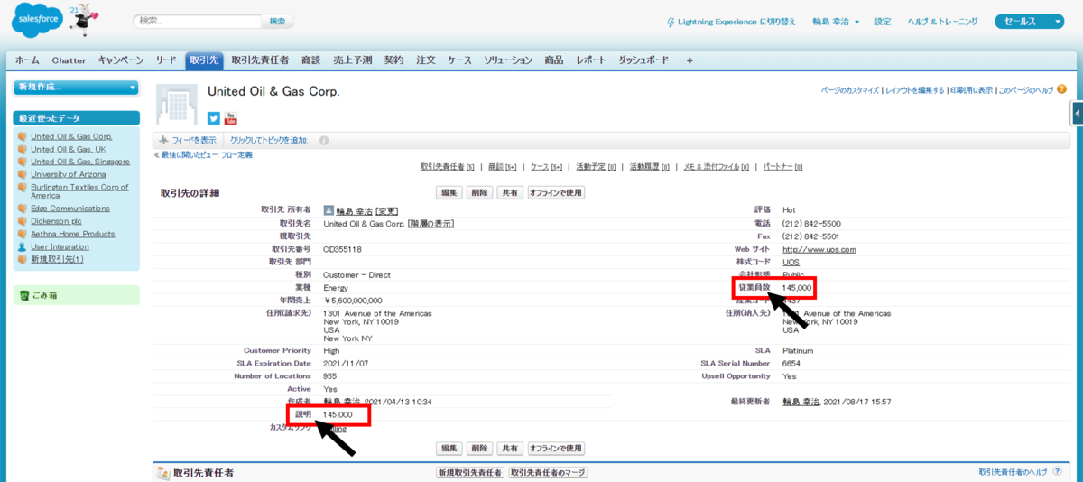Switch to the 契約 tab

[x=394, y=60]
